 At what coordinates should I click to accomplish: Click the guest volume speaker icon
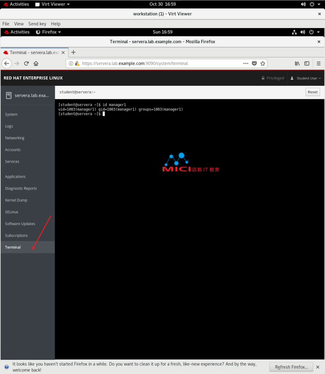[303, 32]
